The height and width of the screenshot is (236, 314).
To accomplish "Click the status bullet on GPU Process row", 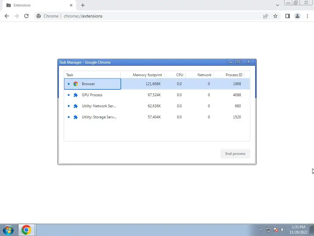I will [69, 95].
